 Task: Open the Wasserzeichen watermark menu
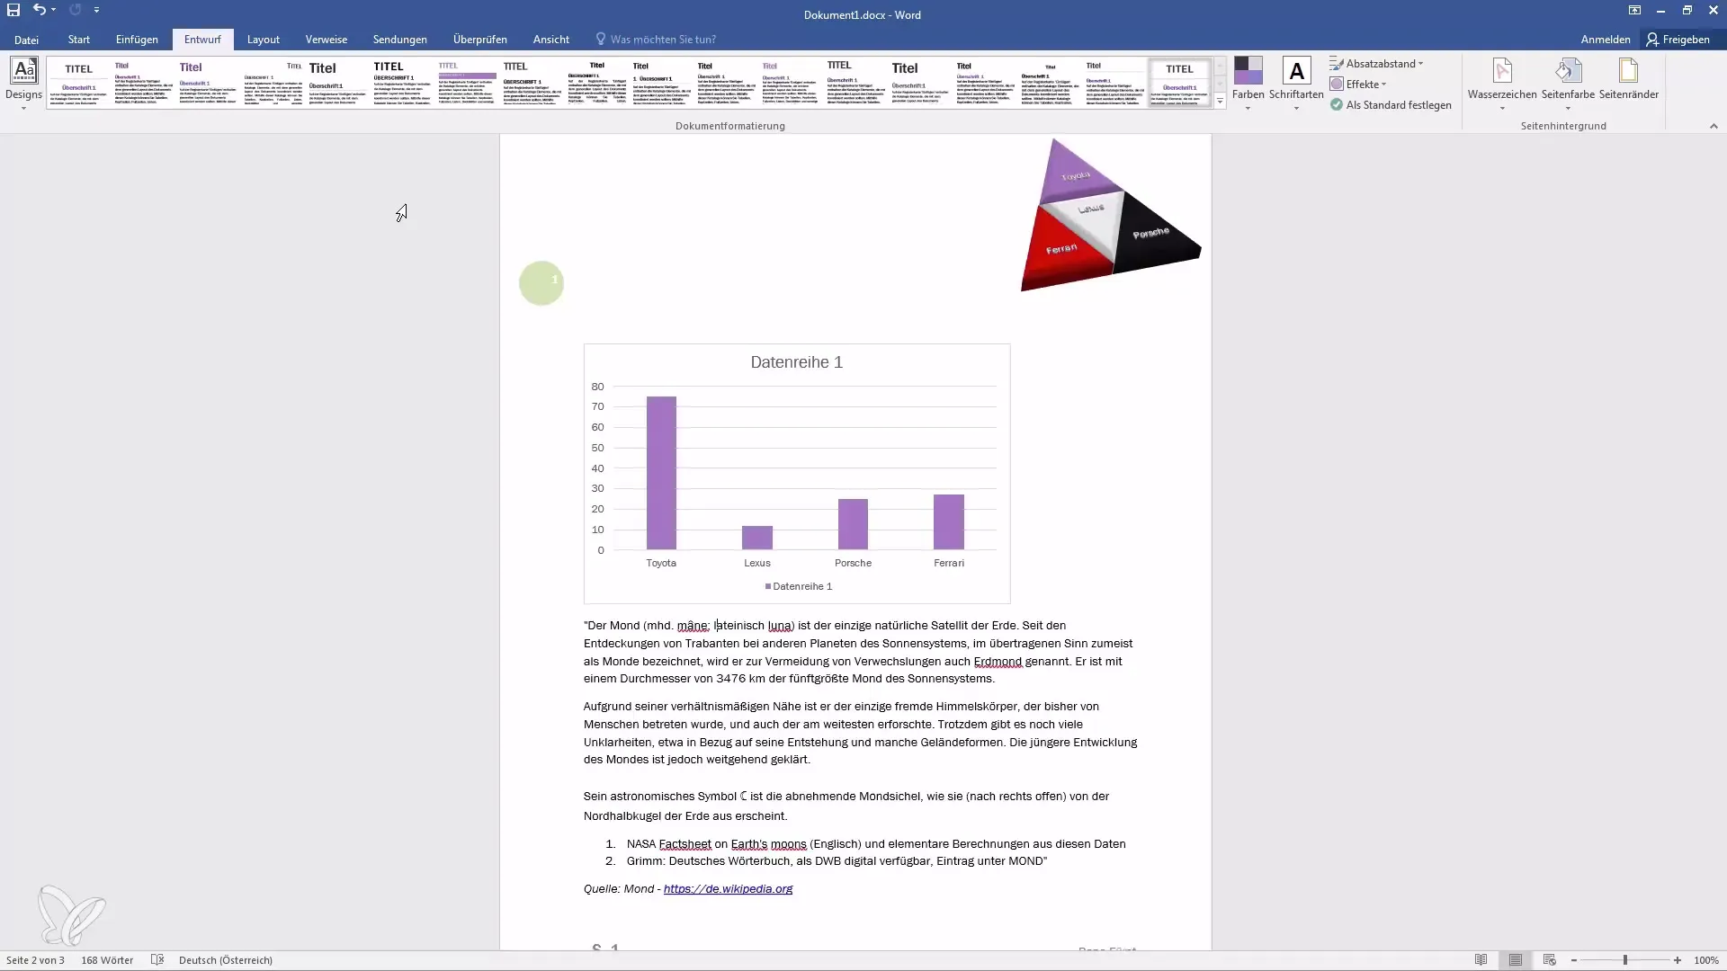pyautogui.click(x=1502, y=85)
